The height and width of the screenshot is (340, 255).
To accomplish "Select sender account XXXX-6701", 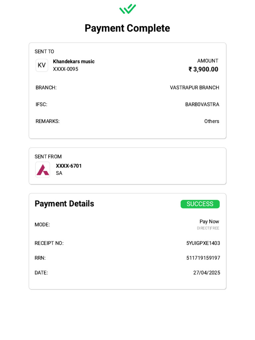I will coord(69,166).
